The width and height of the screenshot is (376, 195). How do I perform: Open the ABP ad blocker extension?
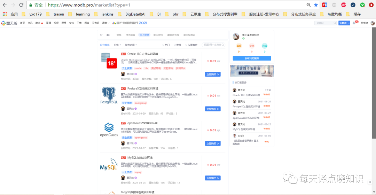343,5
